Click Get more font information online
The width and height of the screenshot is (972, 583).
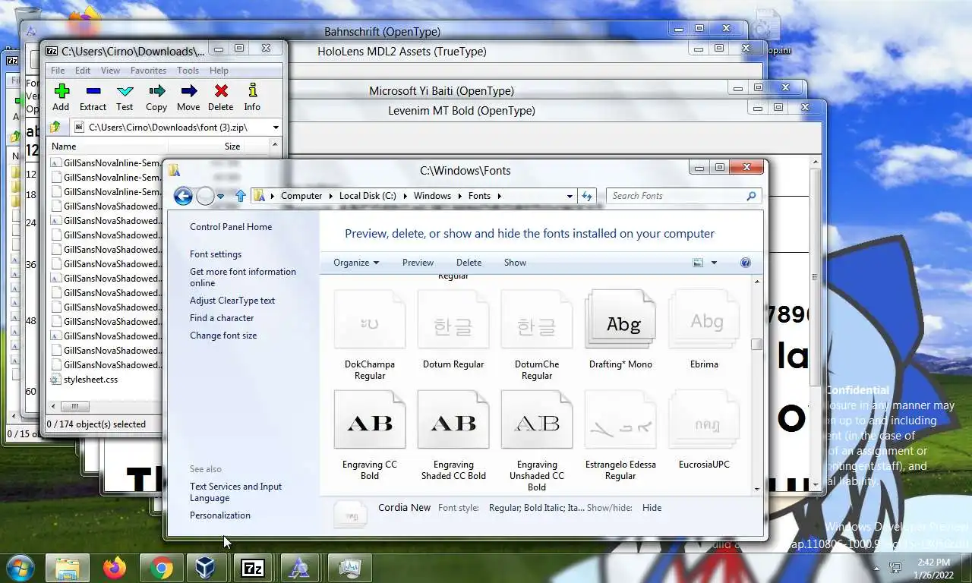coord(243,277)
